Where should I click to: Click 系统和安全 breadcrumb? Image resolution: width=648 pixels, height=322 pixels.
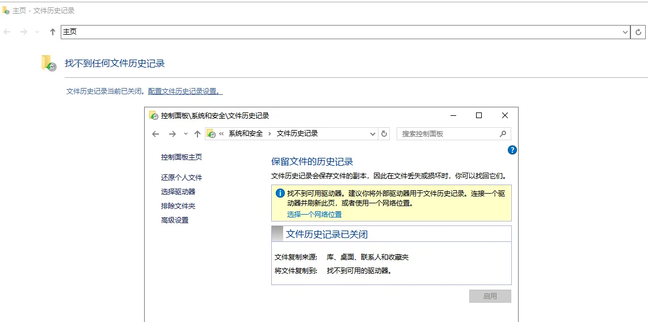point(246,134)
